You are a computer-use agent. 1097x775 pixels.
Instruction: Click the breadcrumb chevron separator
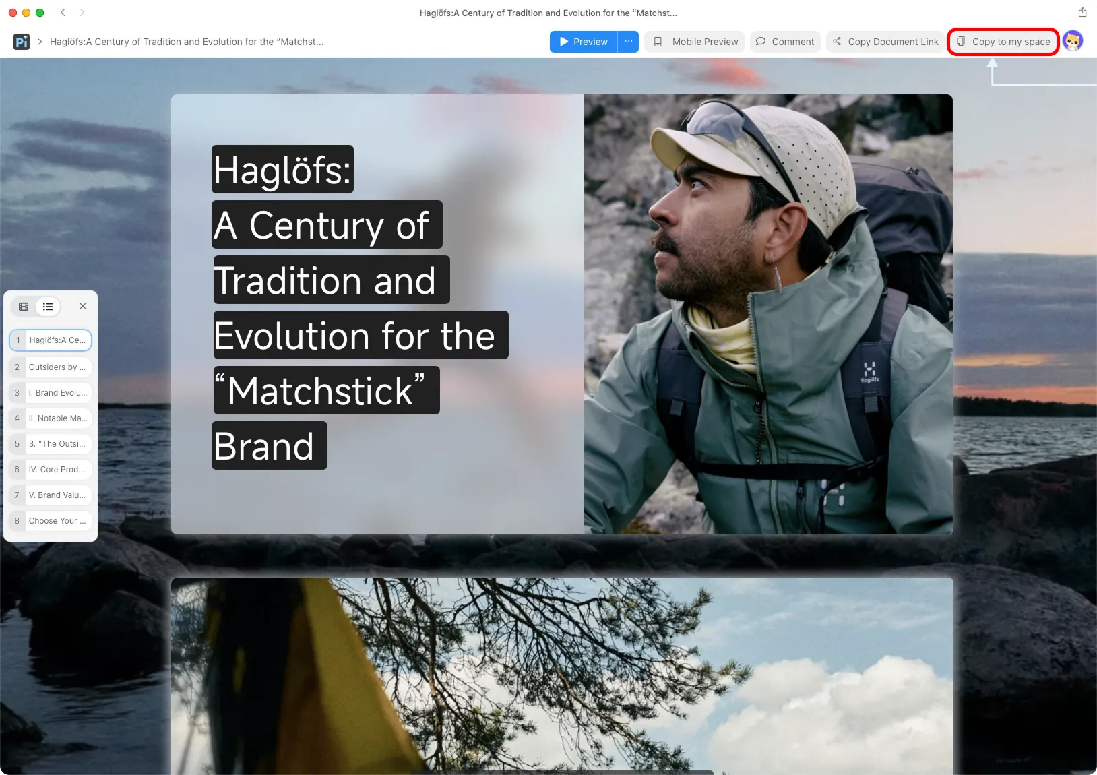click(40, 42)
